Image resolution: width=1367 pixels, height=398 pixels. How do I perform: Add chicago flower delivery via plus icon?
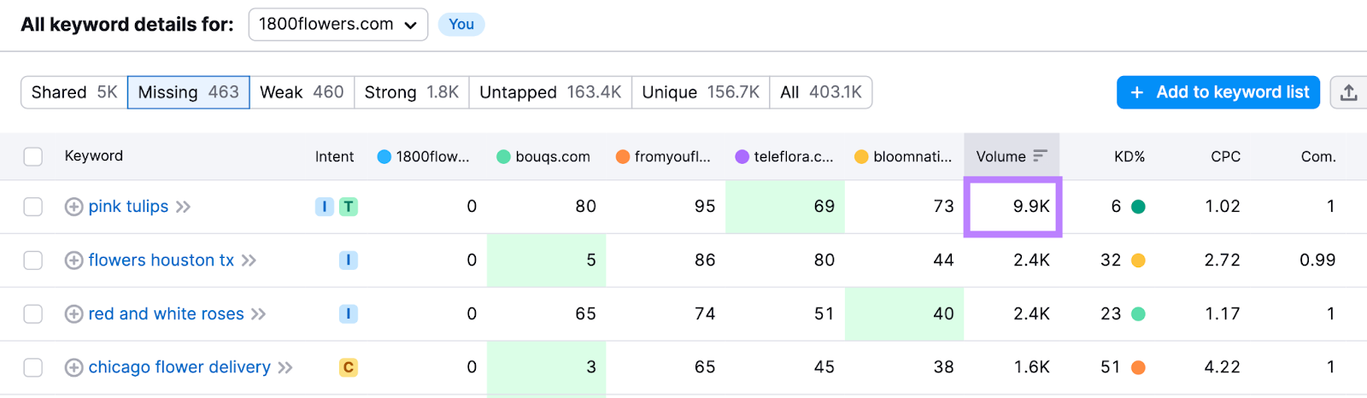pyautogui.click(x=74, y=367)
